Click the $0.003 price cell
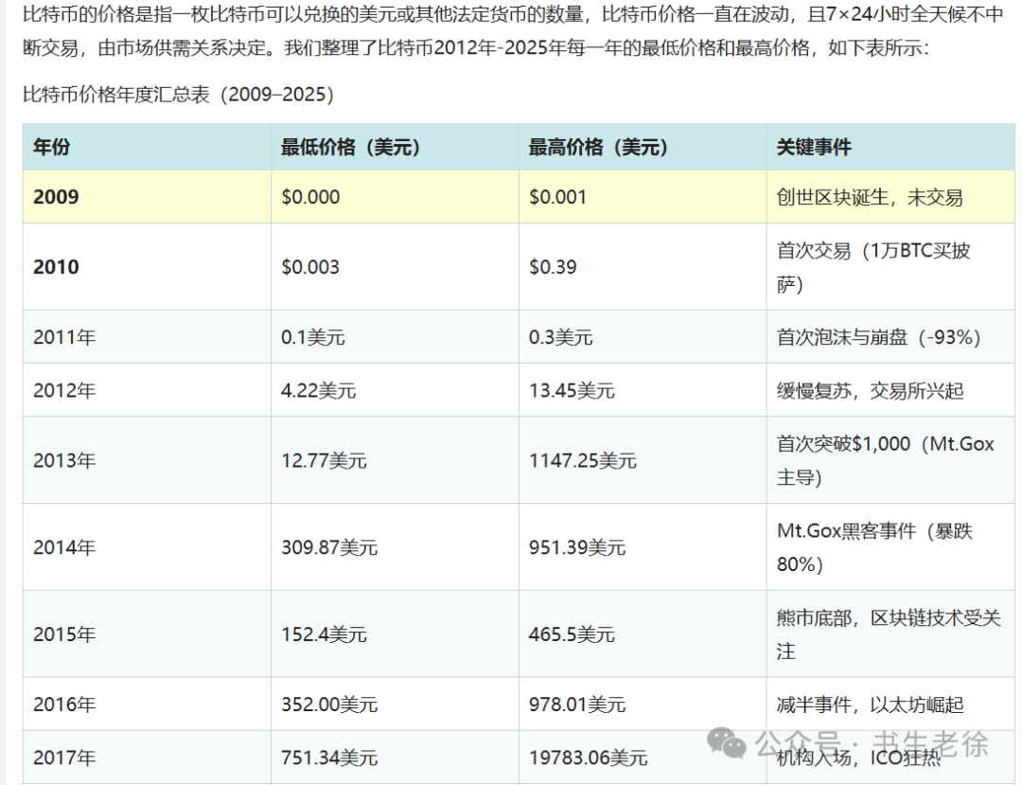 pos(395,266)
